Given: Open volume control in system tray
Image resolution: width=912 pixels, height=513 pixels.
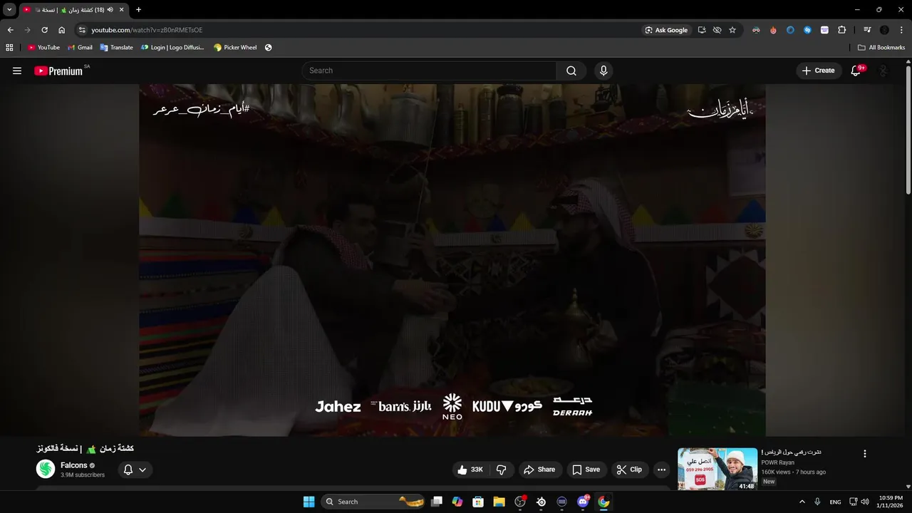Looking at the screenshot, I should 865,502.
